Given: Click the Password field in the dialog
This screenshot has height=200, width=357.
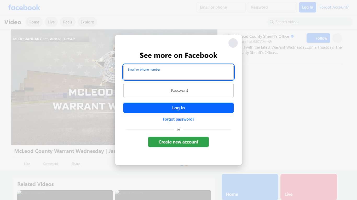Looking at the screenshot, I should point(179,90).
